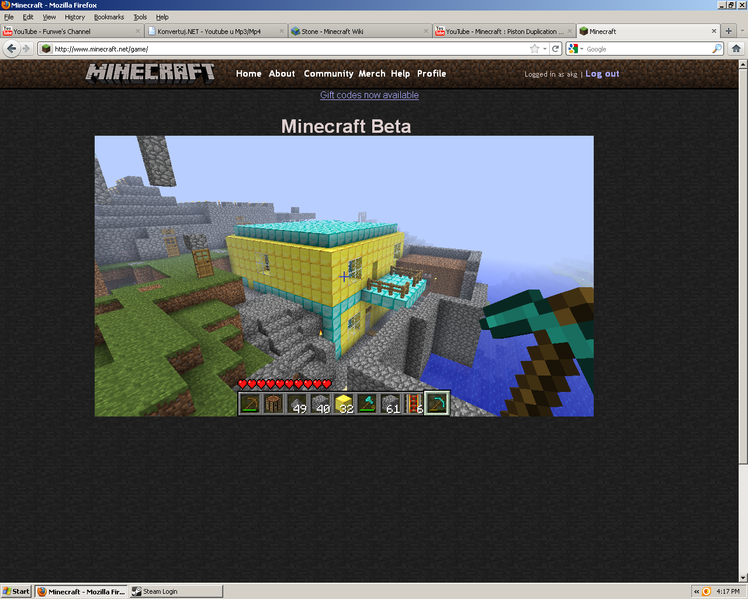Image resolution: width=748 pixels, height=599 pixels.
Task: Click the Minecraft - Mozilla Firefox taskbar button
Action: click(81, 591)
